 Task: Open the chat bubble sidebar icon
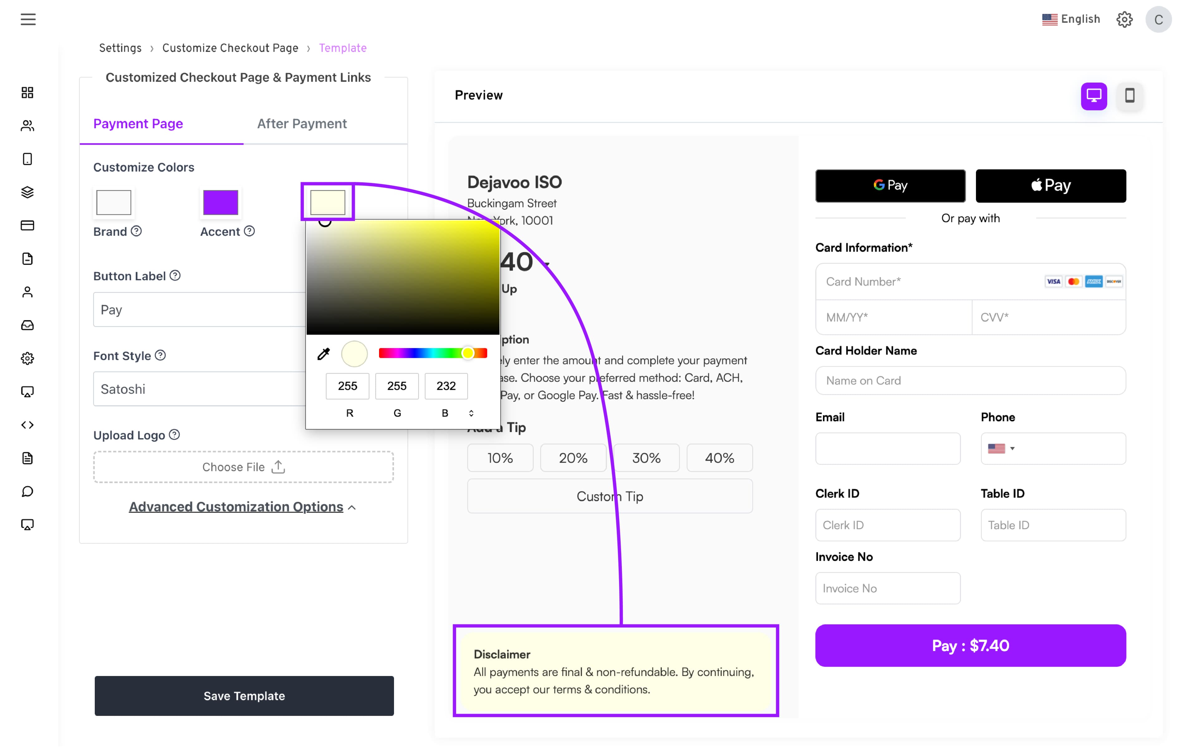(x=28, y=491)
